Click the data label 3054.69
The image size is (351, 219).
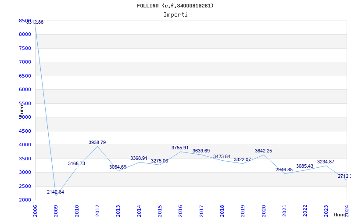click(118, 167)
